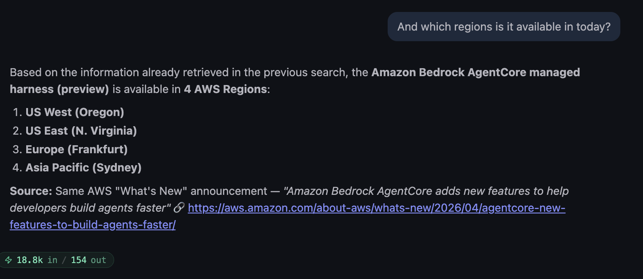The image size is (643, 279).
Task: Click the lightning bolt icon in the token badge
Action: click(x=8, y=260)
